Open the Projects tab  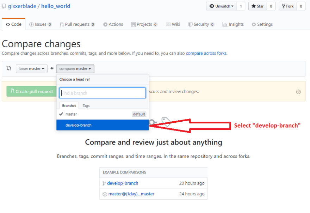(144, 24)
